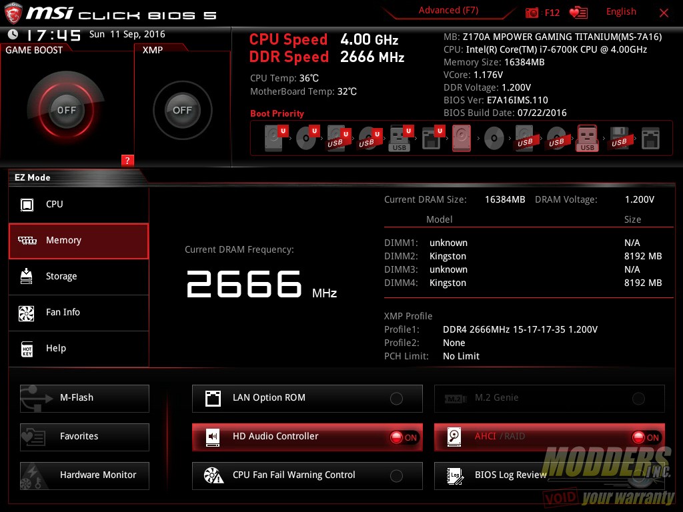Click the large 2666 MHz frequency readout
Screen dimensions: 683x512
coord(261,285)
